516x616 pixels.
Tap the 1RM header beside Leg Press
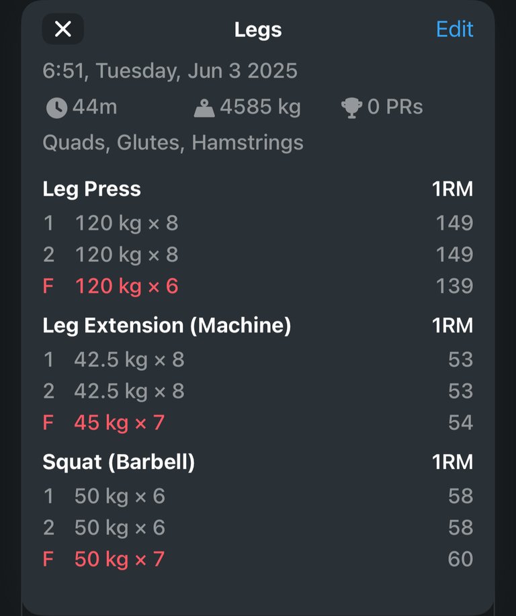pyautogui.click(x=453, y=189)
